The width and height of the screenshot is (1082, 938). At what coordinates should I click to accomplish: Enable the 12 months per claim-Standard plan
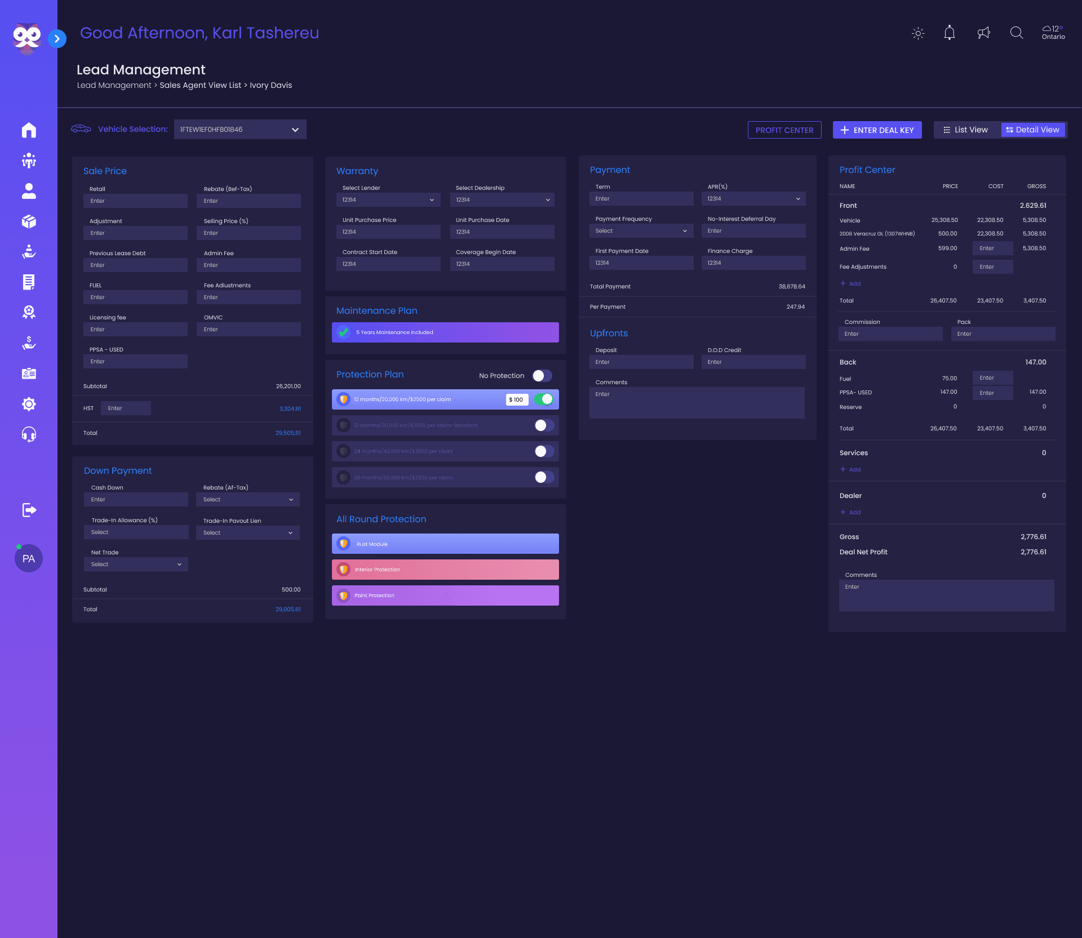click(544, 425)
